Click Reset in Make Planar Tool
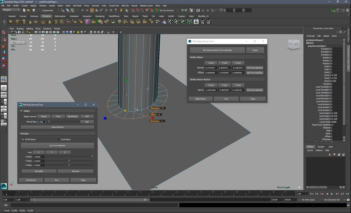This screenshot has width=351, height=213. tap(255, 50)
